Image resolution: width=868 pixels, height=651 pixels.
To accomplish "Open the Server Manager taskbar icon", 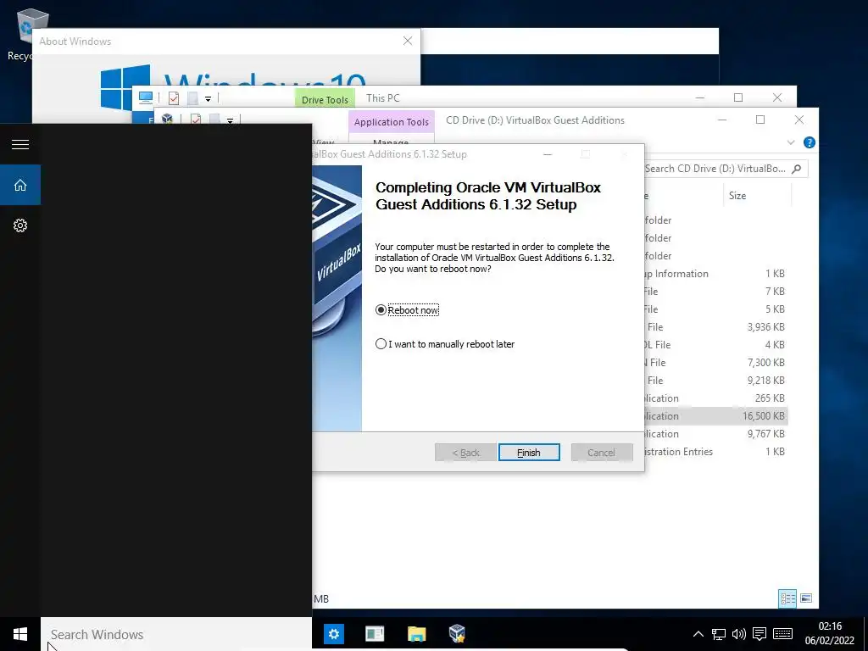I will pos(375,634).
